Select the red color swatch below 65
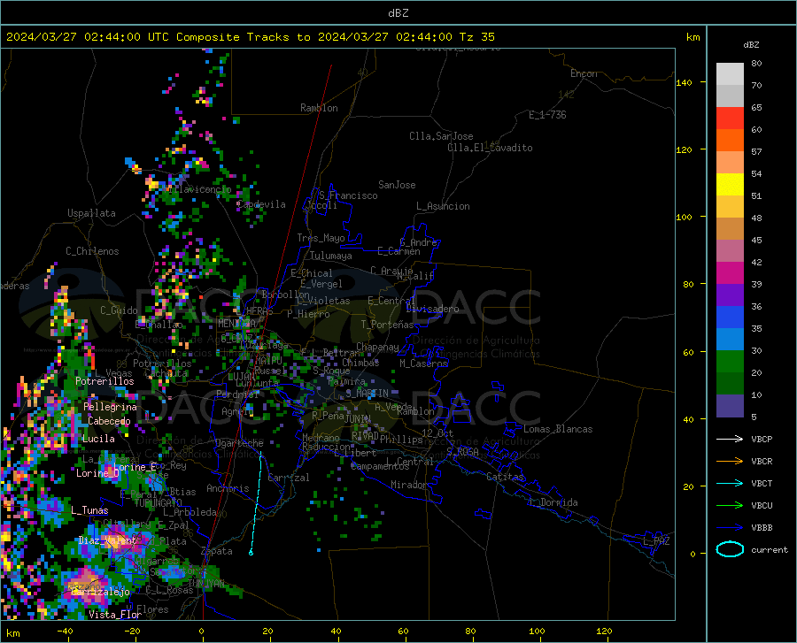The width and height of the screenshot is (797, 643). click(730, 119)
